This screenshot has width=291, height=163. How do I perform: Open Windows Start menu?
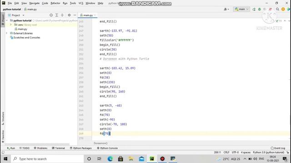[x=5, y=159]
